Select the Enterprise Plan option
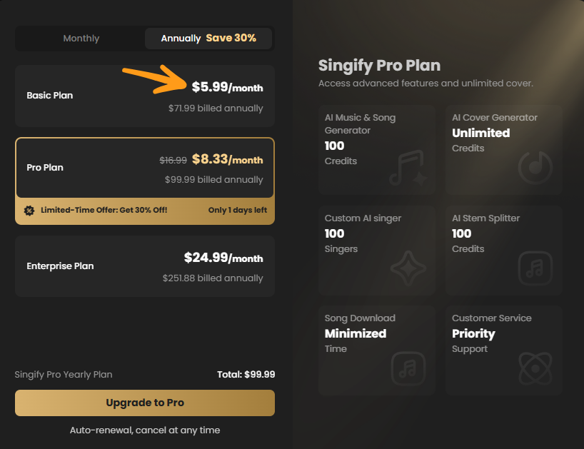The height and width of the screenshot is (449, 584). click(145, 266)
